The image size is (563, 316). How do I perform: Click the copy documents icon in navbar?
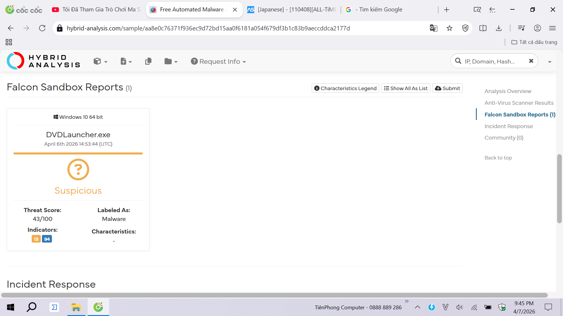pyautogui.click(x=148, y=61)
